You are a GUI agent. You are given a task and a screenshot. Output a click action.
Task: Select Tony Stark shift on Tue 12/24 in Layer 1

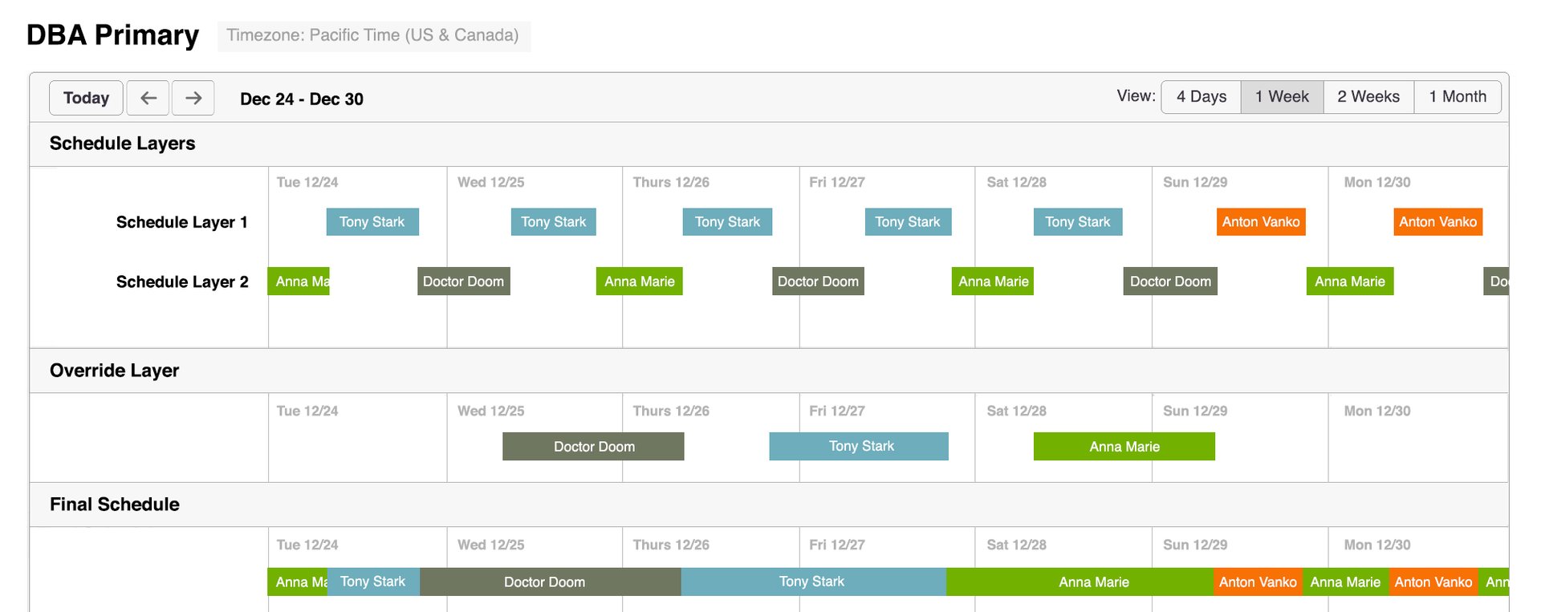pyautogui.click(x=372, y=222)
